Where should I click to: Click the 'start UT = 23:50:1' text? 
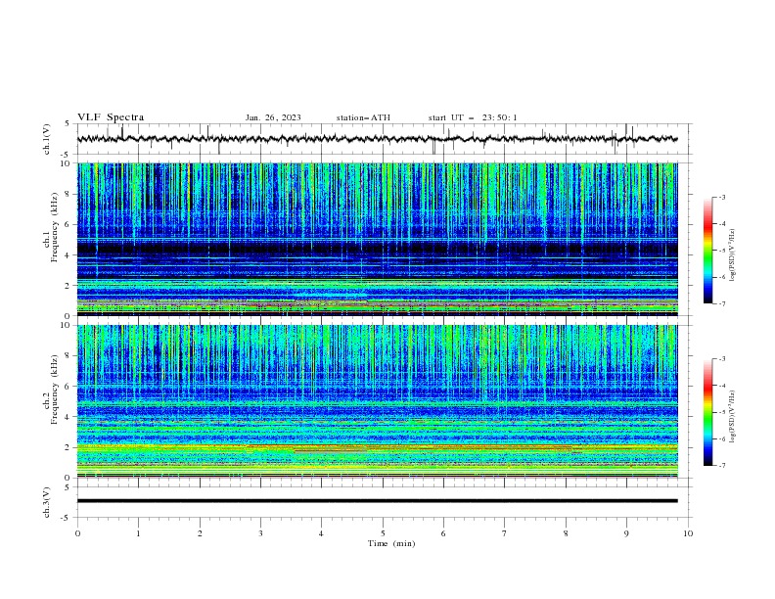pyautogui.click(x=473, y=117)
